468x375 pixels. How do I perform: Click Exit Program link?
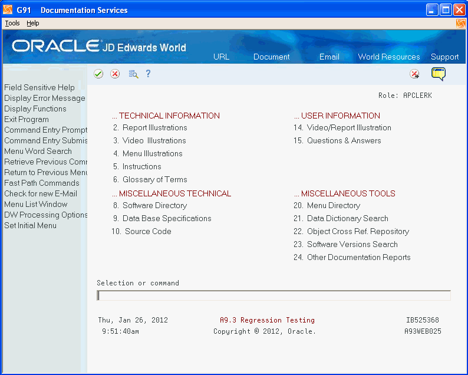click(x=27, y=120)
